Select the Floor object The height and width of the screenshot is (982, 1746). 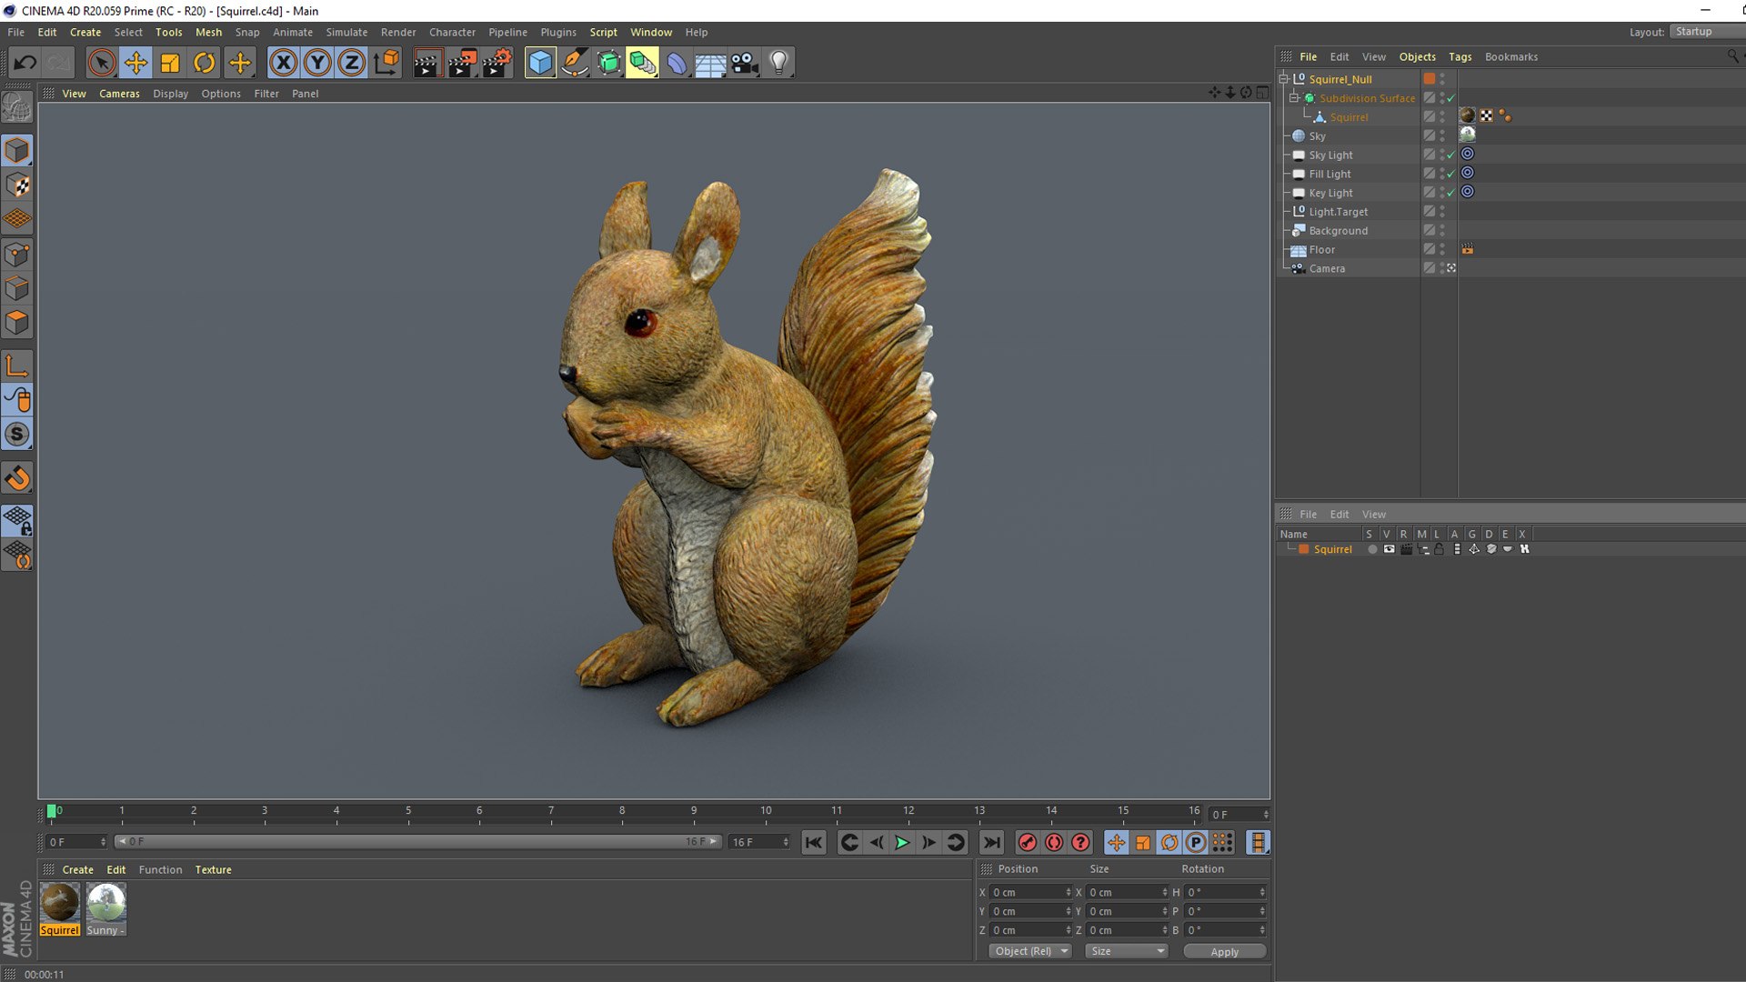(x=1322, y=250)
